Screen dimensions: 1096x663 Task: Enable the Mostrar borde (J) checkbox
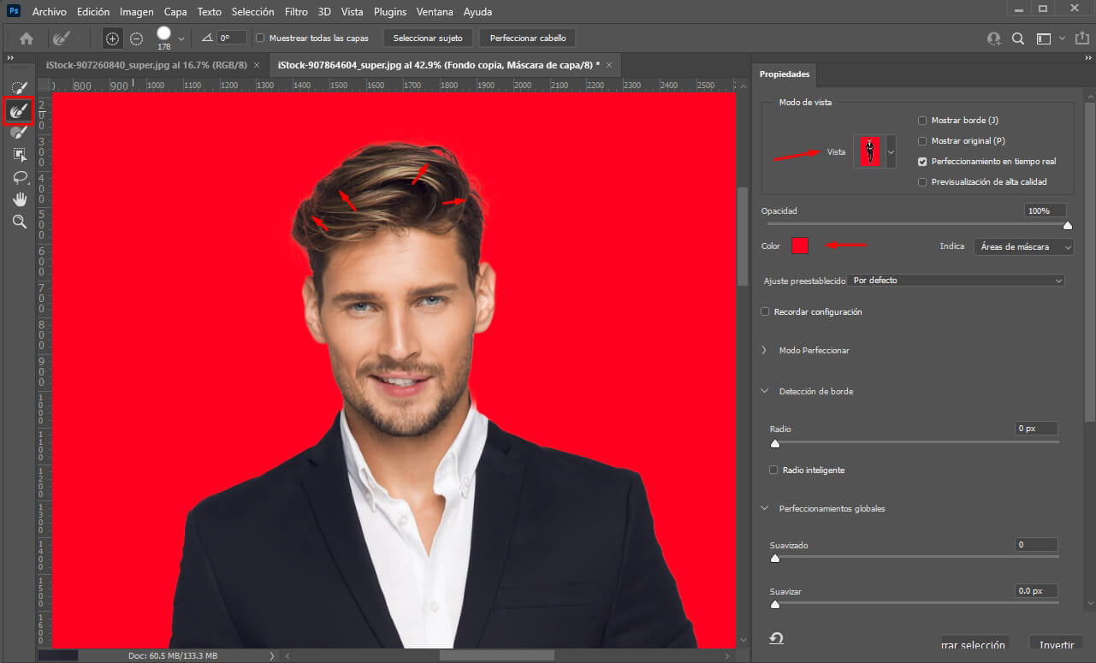(x=922, y=120)
